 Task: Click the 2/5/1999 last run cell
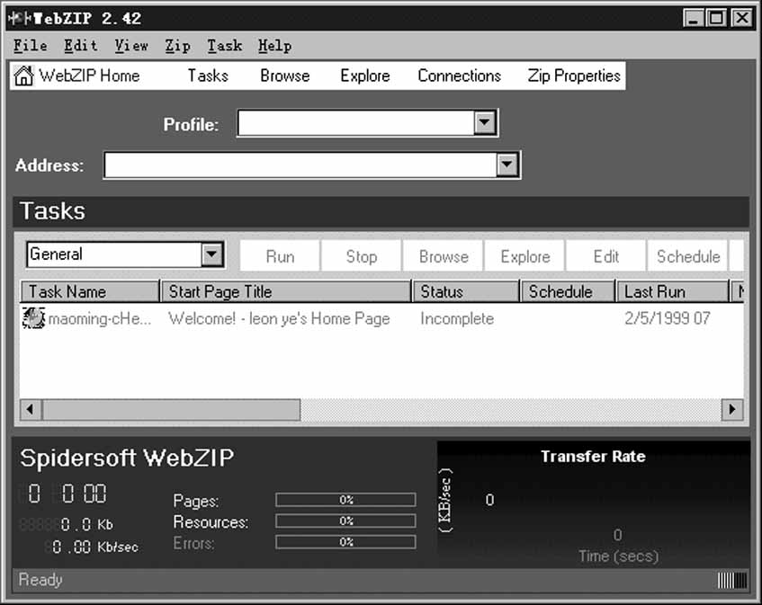point(668,319)
